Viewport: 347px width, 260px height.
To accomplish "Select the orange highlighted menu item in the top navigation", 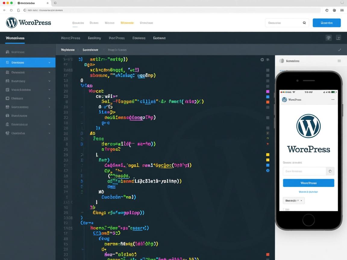I will click(x=127, y=23).
